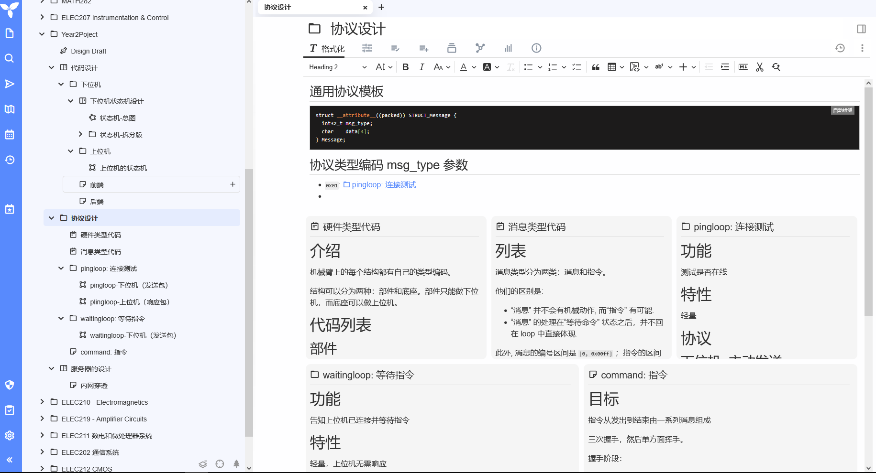Viewport: 876px width, 473px height.
Task: Open the starred calendar sidebar icon
Action: pyautogui.click(x=10, y=209)
